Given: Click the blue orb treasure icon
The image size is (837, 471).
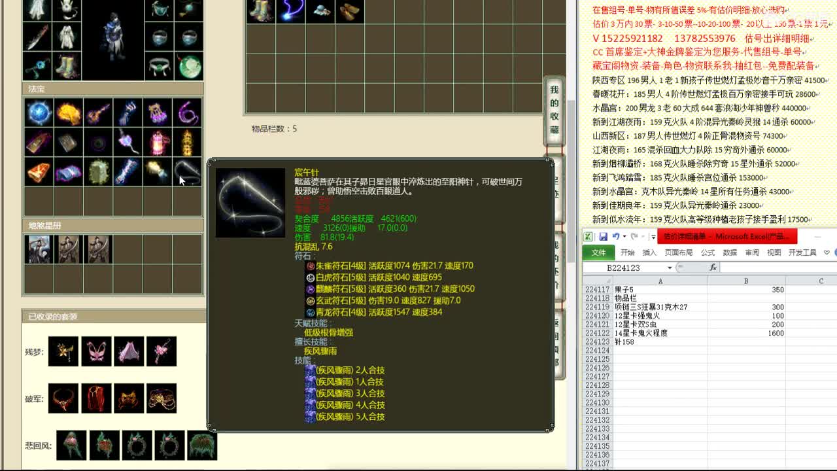Looking at the screenshot, I should (x=39, y=113).
